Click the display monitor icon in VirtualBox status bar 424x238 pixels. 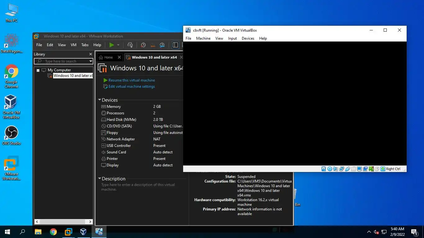(359, 169)
